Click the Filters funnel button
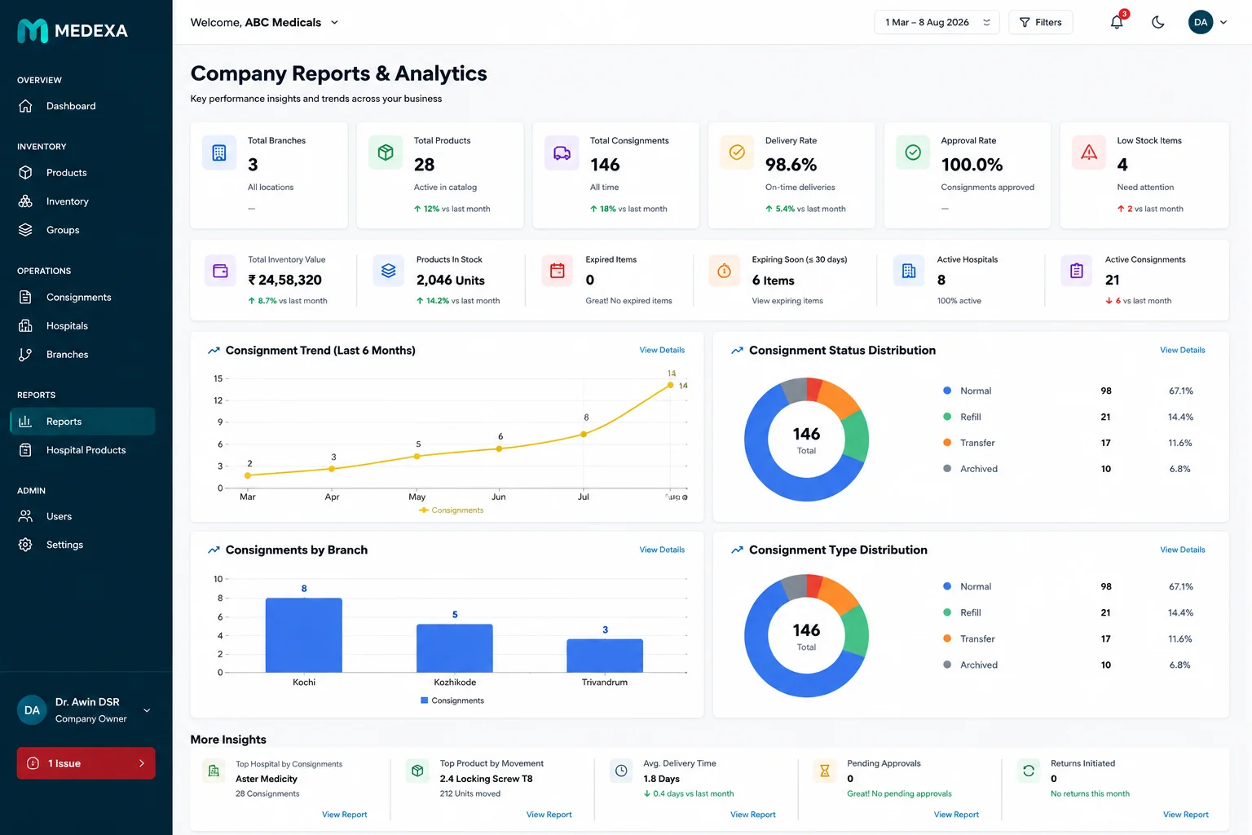Viewport: 1252px width, 835px height. (1041, 22)
